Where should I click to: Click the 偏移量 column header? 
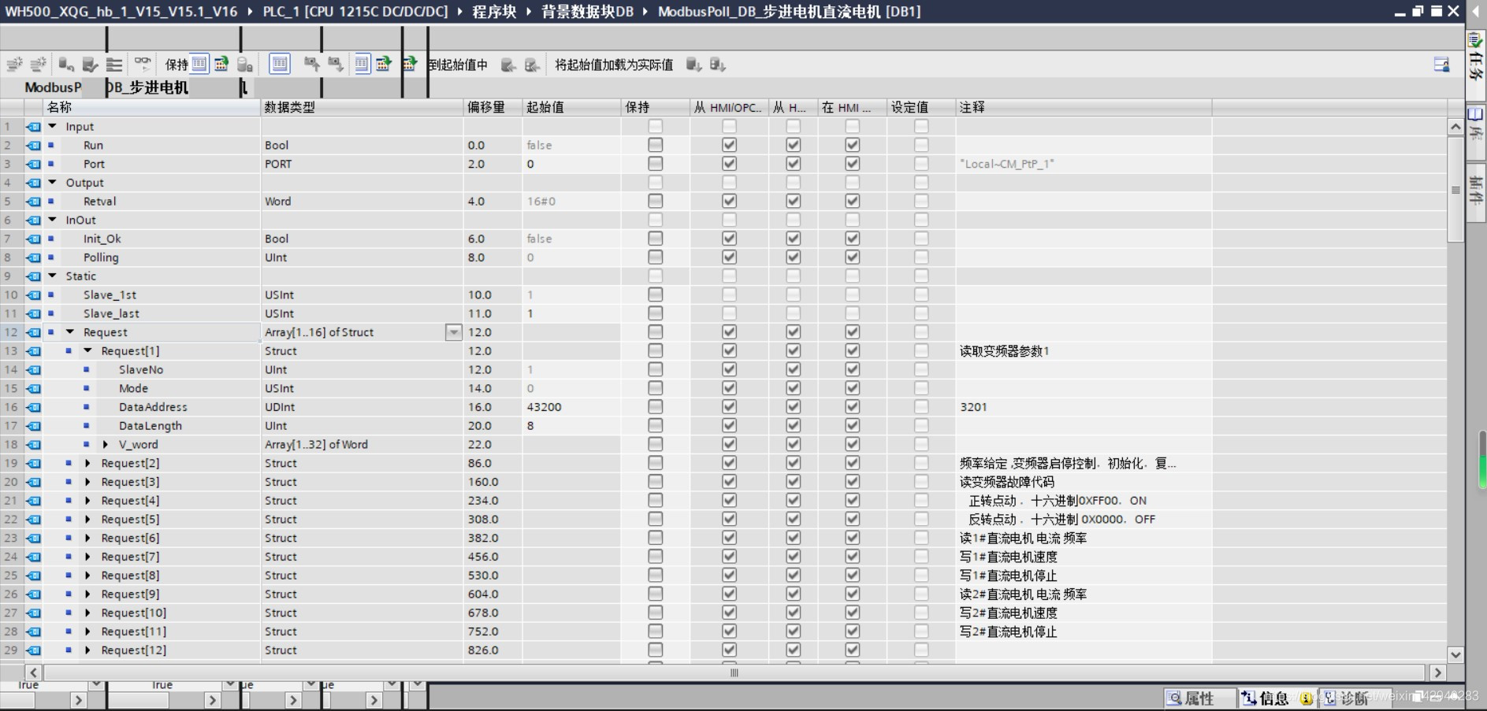point(493,107)
